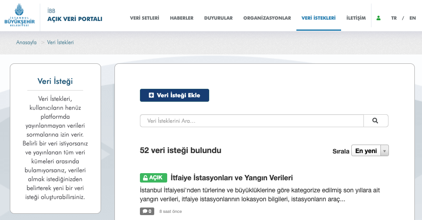422x220 pixels.
Task: Click the fire data request description text
Action: coord(260,195)
